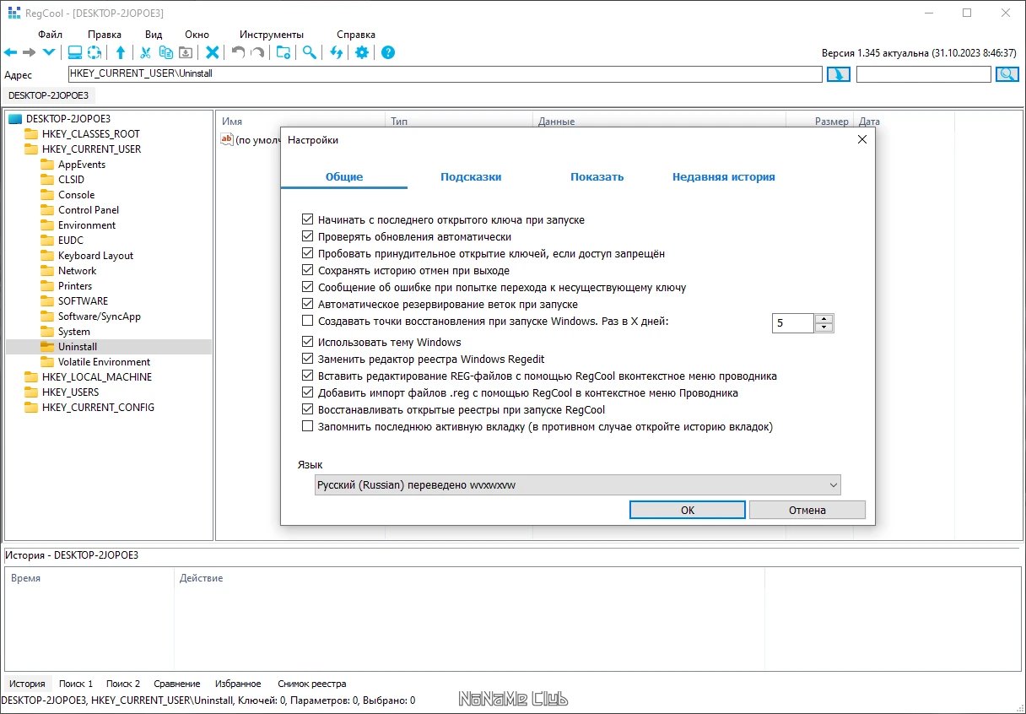
Task: Go up one level with the up arrow icon
Action: [x=120, y=52]
